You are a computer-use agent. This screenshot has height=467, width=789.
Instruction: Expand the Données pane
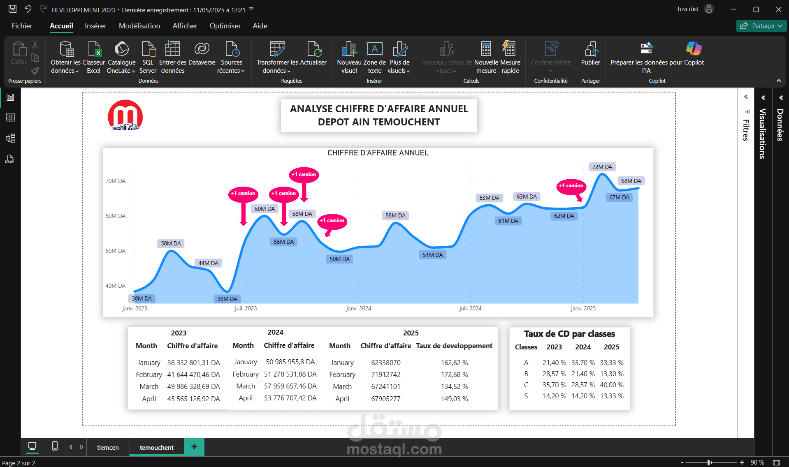781,97
